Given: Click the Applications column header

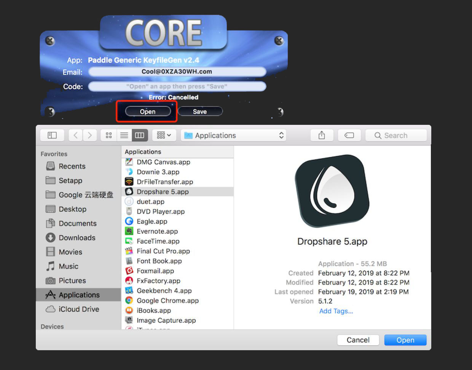Looking at the screenshot, I should click(x=177, y=152).
